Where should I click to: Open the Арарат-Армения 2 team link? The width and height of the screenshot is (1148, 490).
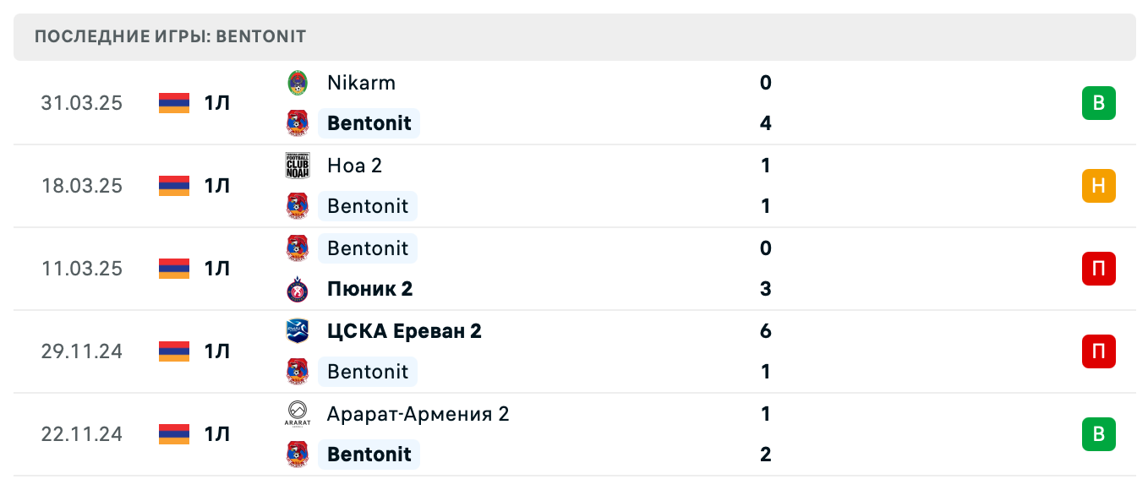pyautogui.click(x=418, y=414)
